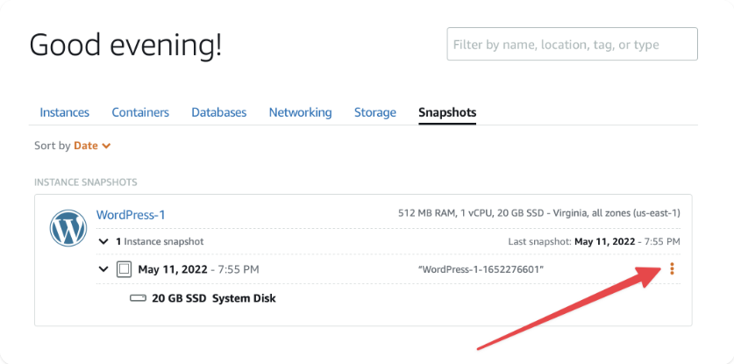This screenshot has width=734, height=364.
Task: Switch to the Instances tab
Action: click(65, 112)
